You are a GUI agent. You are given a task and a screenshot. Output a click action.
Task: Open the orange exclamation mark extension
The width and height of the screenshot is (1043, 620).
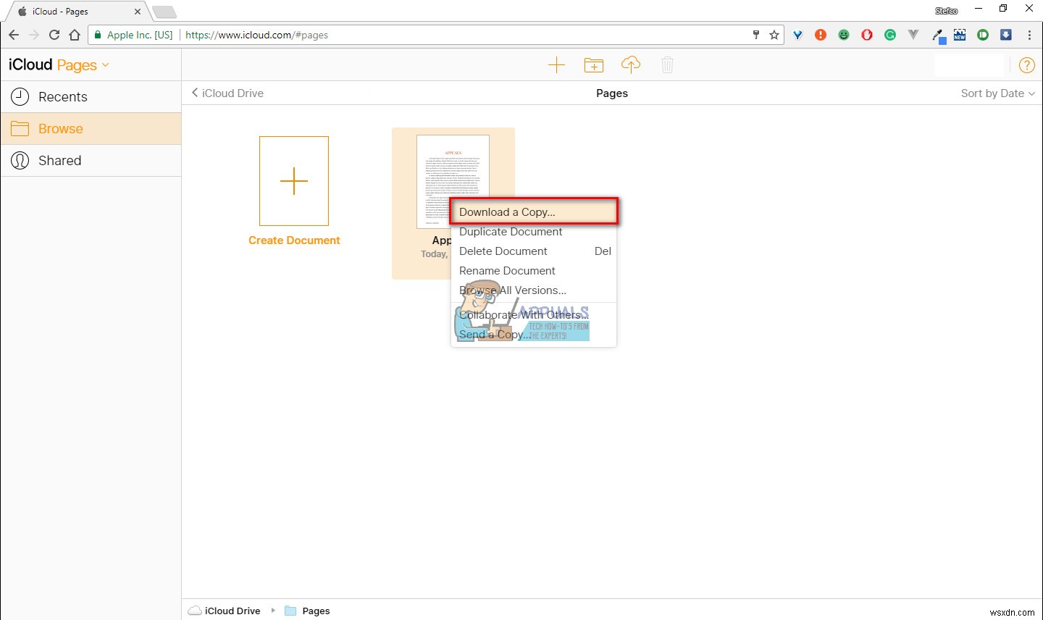[x=821, y=35]
